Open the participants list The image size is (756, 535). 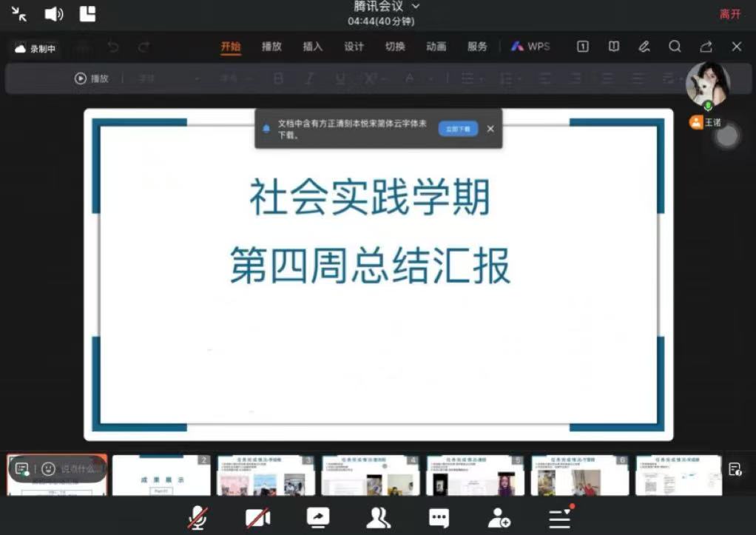coord(378,518)
